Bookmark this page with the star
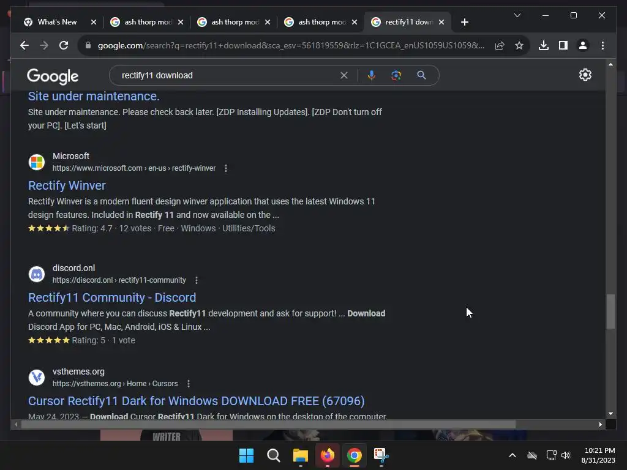This screenshot has width=627, height=470. pos(519,45)
